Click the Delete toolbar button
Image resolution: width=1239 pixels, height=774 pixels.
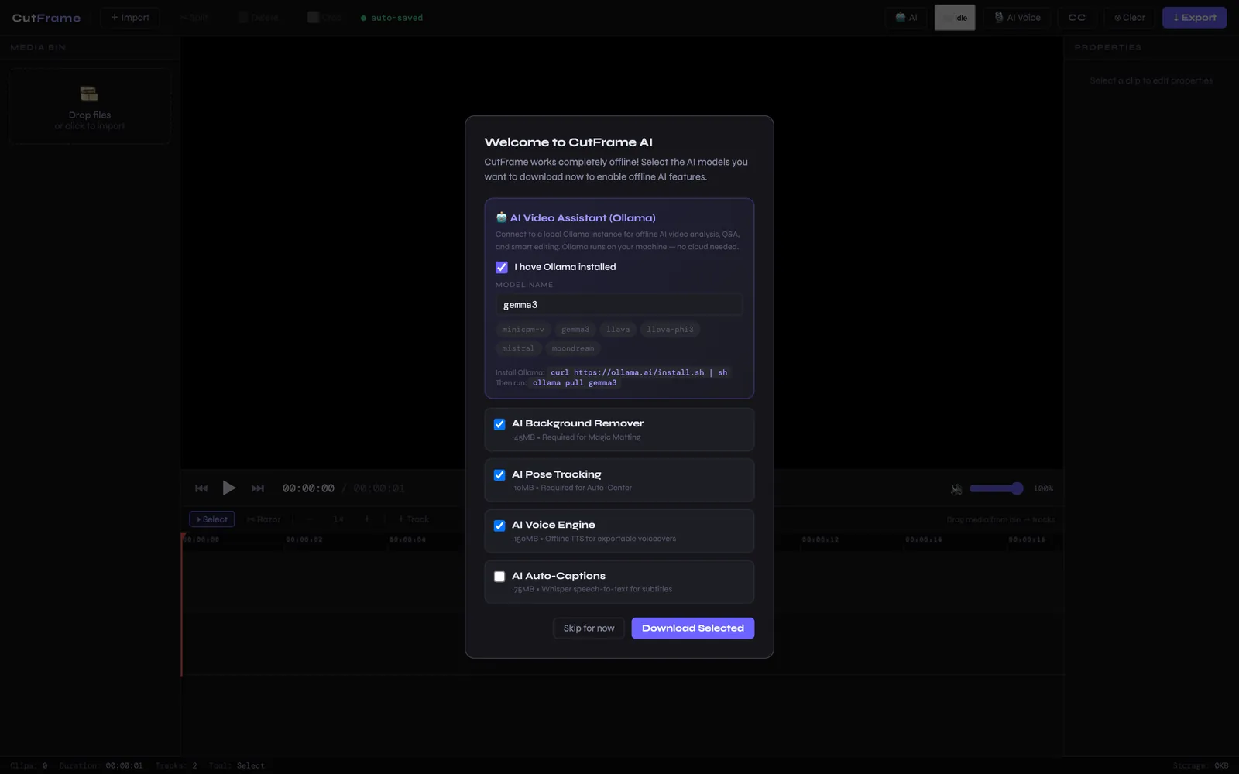pos(259,18)
